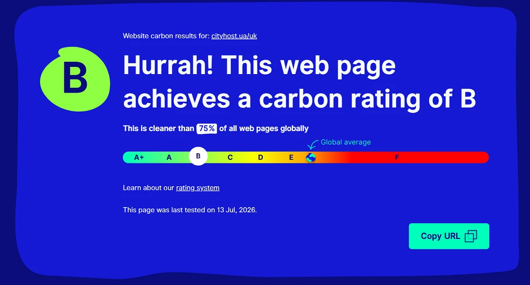The height and width of the screenshot is (285, 530).
Task: Open the rating system link
Action: pos(198,188)
